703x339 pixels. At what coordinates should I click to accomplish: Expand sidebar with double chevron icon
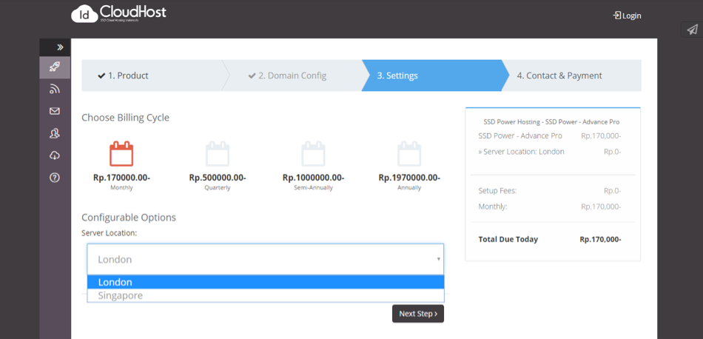point(60,47)
